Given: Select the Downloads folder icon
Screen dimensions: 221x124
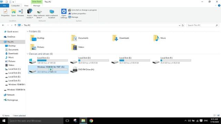Looking at the screenshot, I should tap(115, 38).
